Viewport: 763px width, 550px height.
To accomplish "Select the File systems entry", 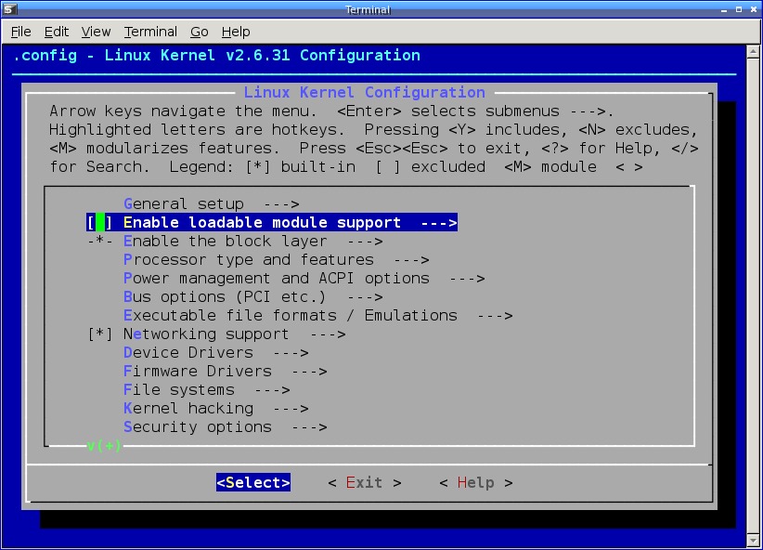I will pos(178,390).
